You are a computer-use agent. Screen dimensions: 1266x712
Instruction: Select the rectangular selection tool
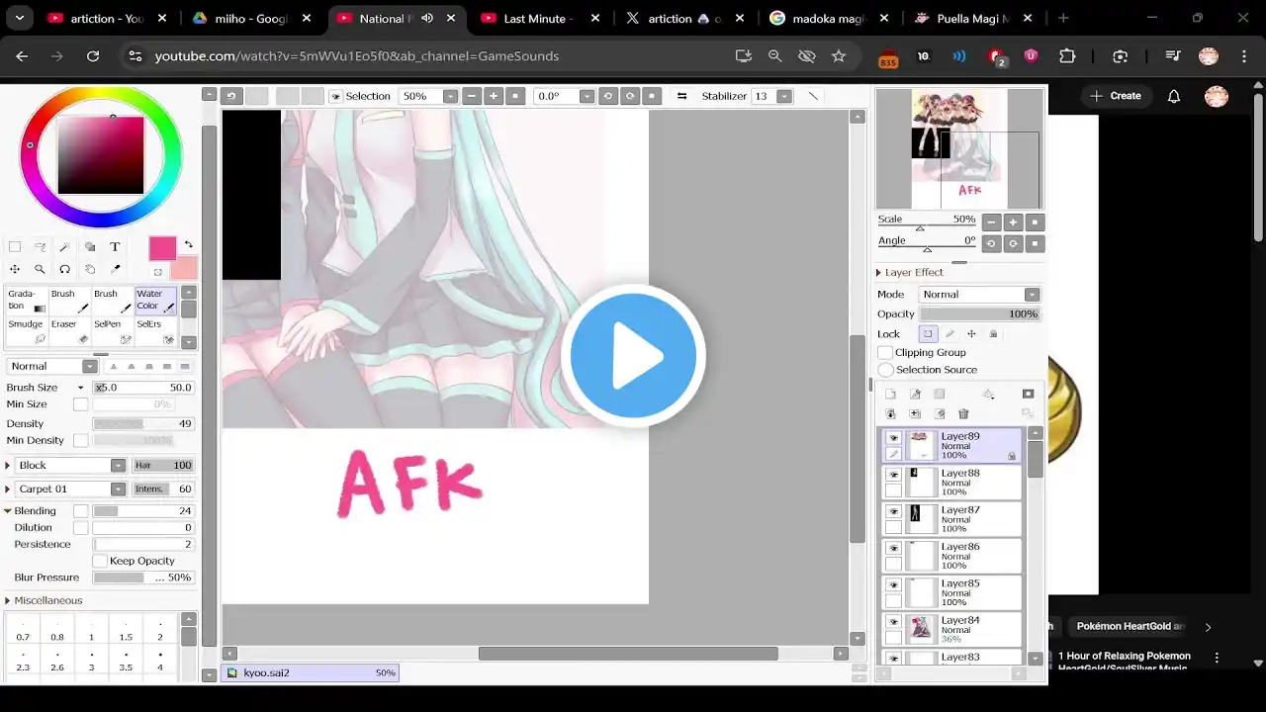pos(15,247)
